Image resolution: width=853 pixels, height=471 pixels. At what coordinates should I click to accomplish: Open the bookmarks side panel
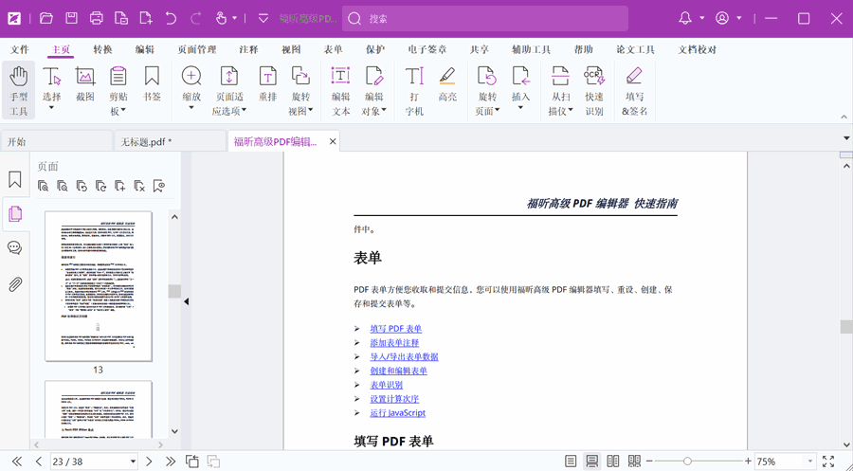[14, 179]
